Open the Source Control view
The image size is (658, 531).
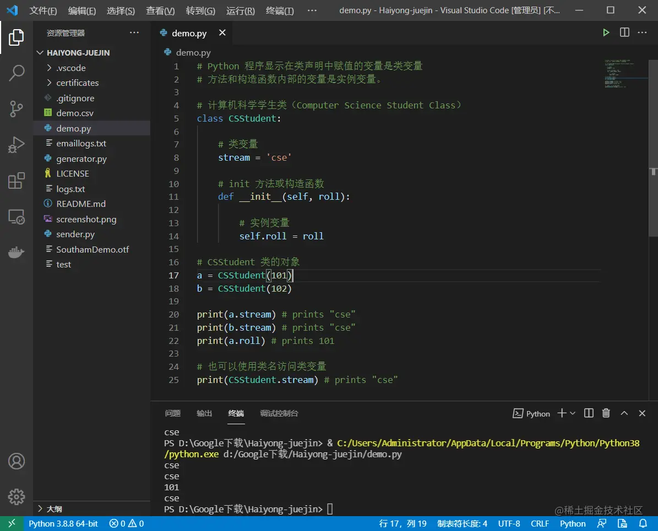[17, 109]
